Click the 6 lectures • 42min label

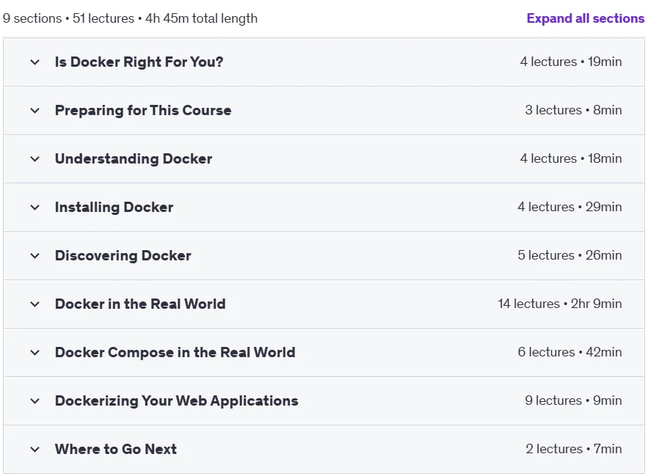569,352
